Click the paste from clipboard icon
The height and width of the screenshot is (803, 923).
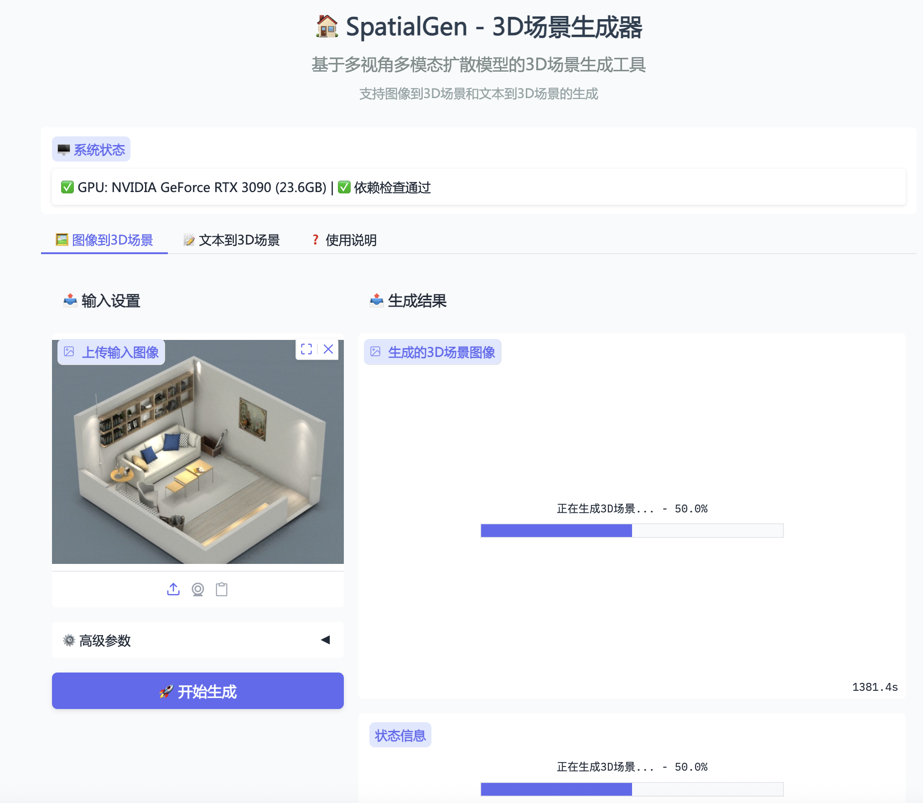[x=222, y=589]
